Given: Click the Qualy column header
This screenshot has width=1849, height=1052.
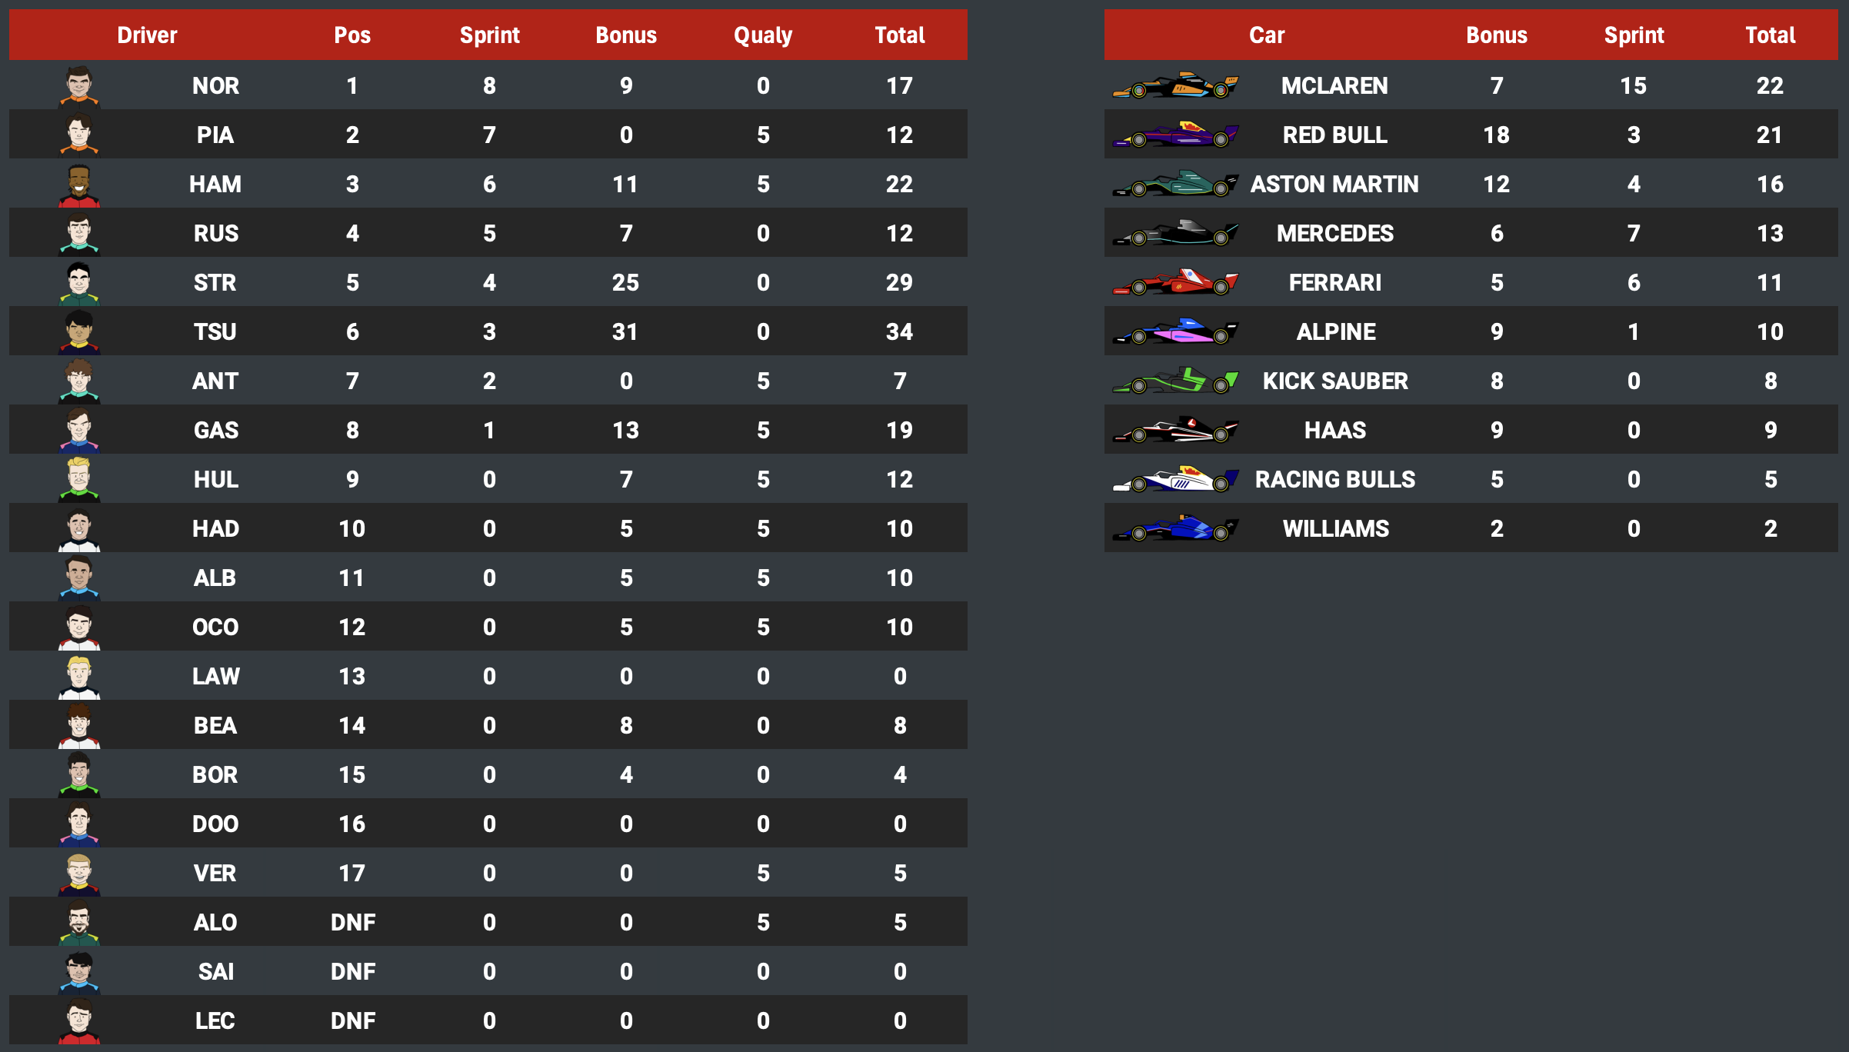Looking at the screenshot, I should (x=763, y=35).
